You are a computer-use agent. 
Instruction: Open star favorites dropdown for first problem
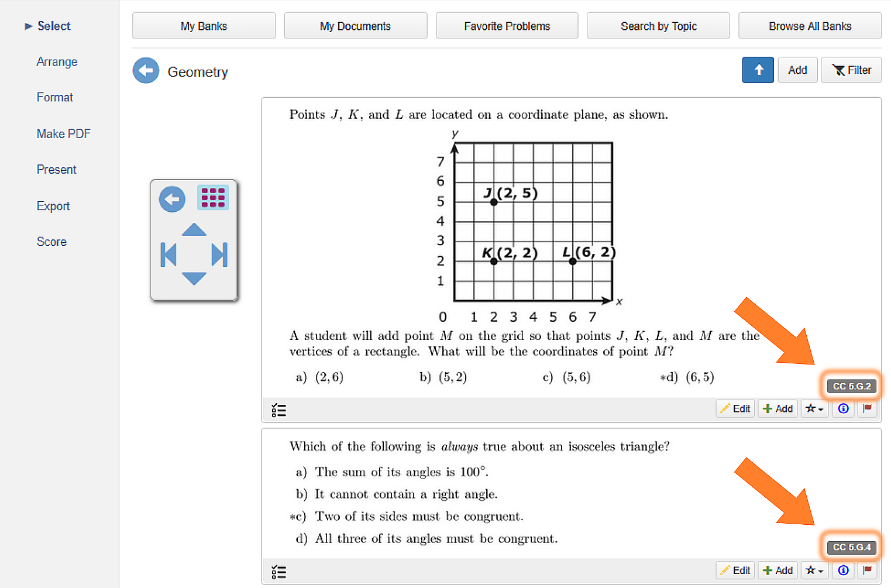pos(814,408)
